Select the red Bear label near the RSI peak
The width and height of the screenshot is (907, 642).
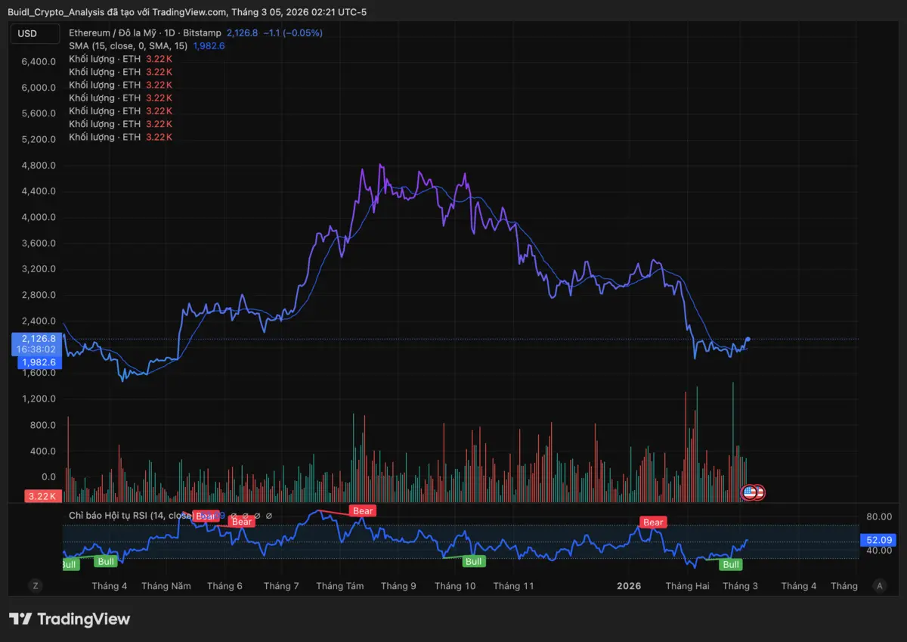pyautogui.click(x=362, y=510)
